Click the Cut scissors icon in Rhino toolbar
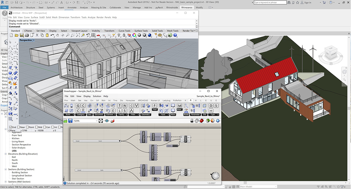 coord(37,35)
